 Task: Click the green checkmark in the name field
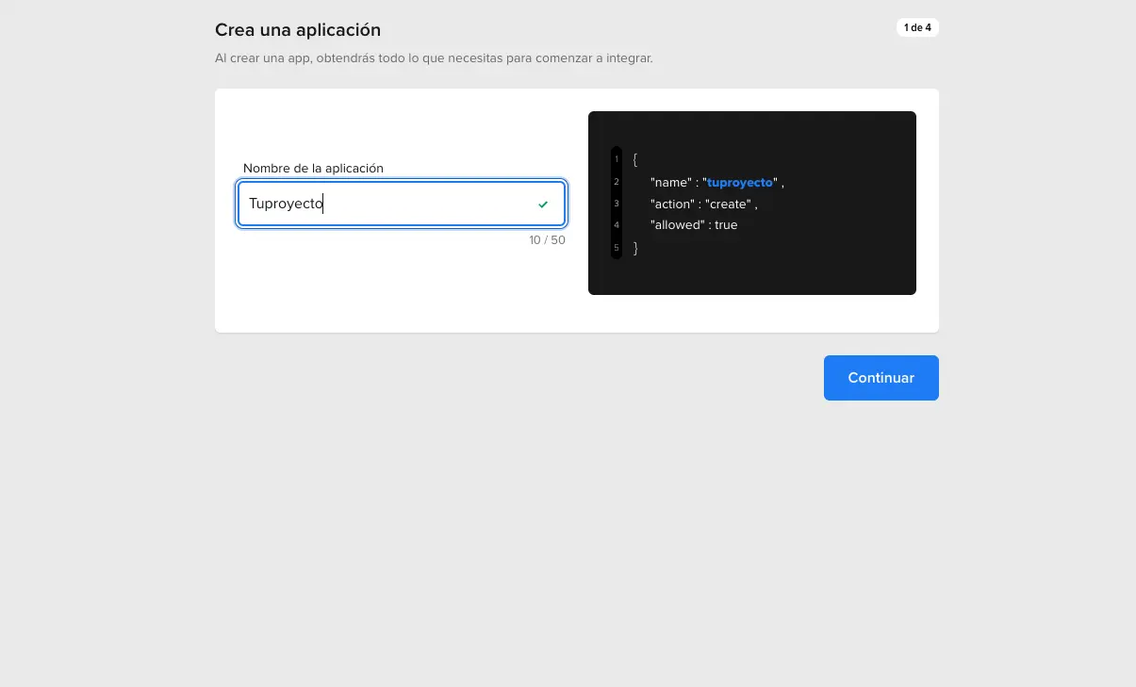tap(543, 204)
